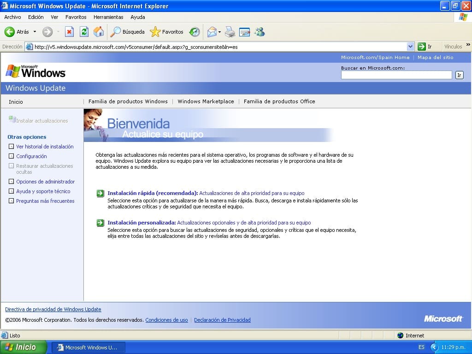Open the Atrás history dropdown arrow
This screenshot has height=354, width=472.
coord(35,32)
